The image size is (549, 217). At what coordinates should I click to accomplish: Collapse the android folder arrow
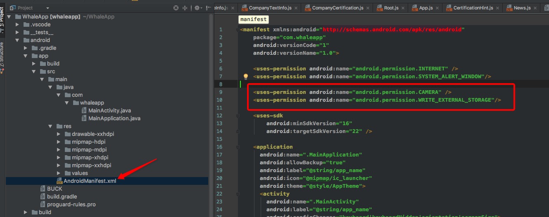pos(17,40)
